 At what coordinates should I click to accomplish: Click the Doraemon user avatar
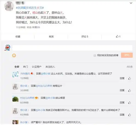7,48
